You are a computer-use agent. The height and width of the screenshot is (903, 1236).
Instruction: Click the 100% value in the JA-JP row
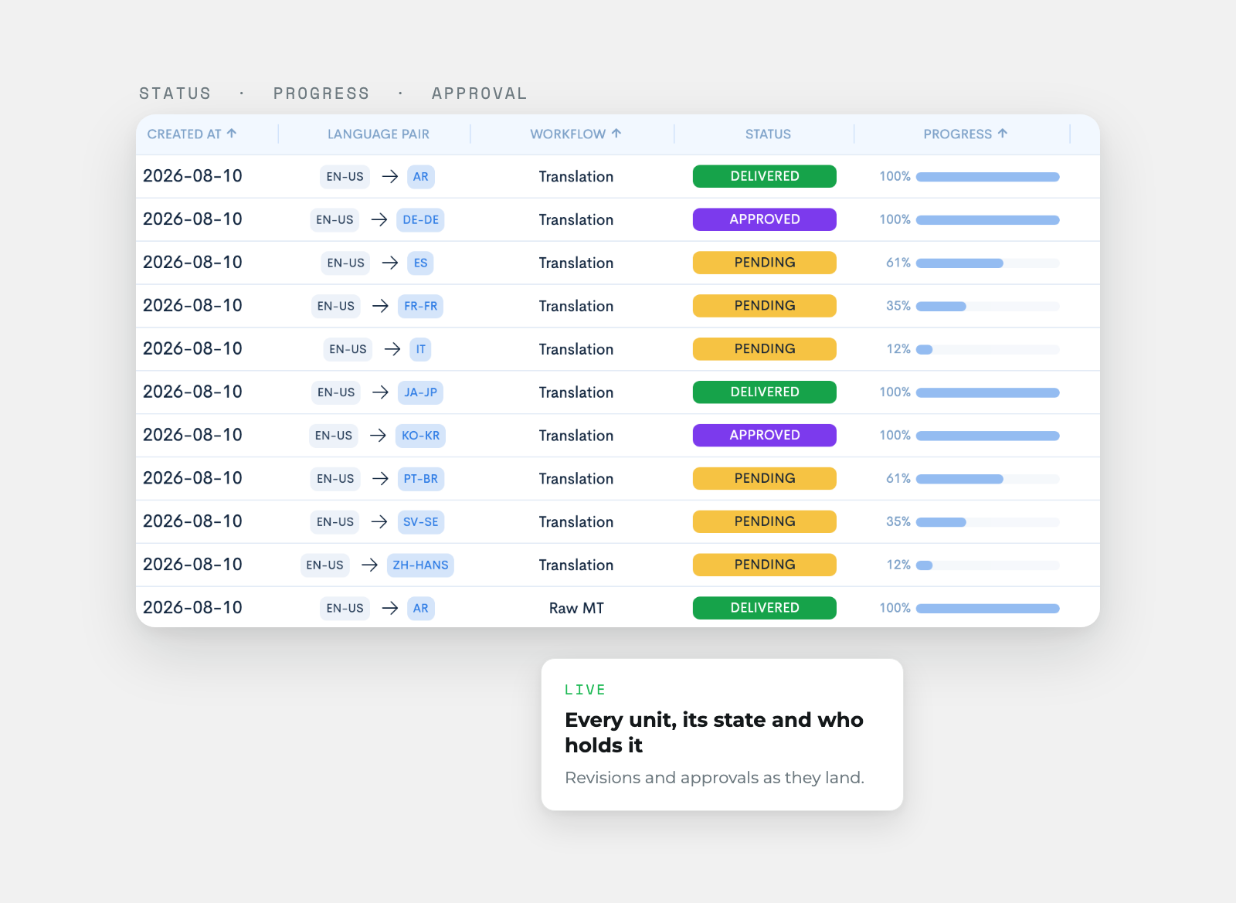pyautogui.click(x=895, y=392)
